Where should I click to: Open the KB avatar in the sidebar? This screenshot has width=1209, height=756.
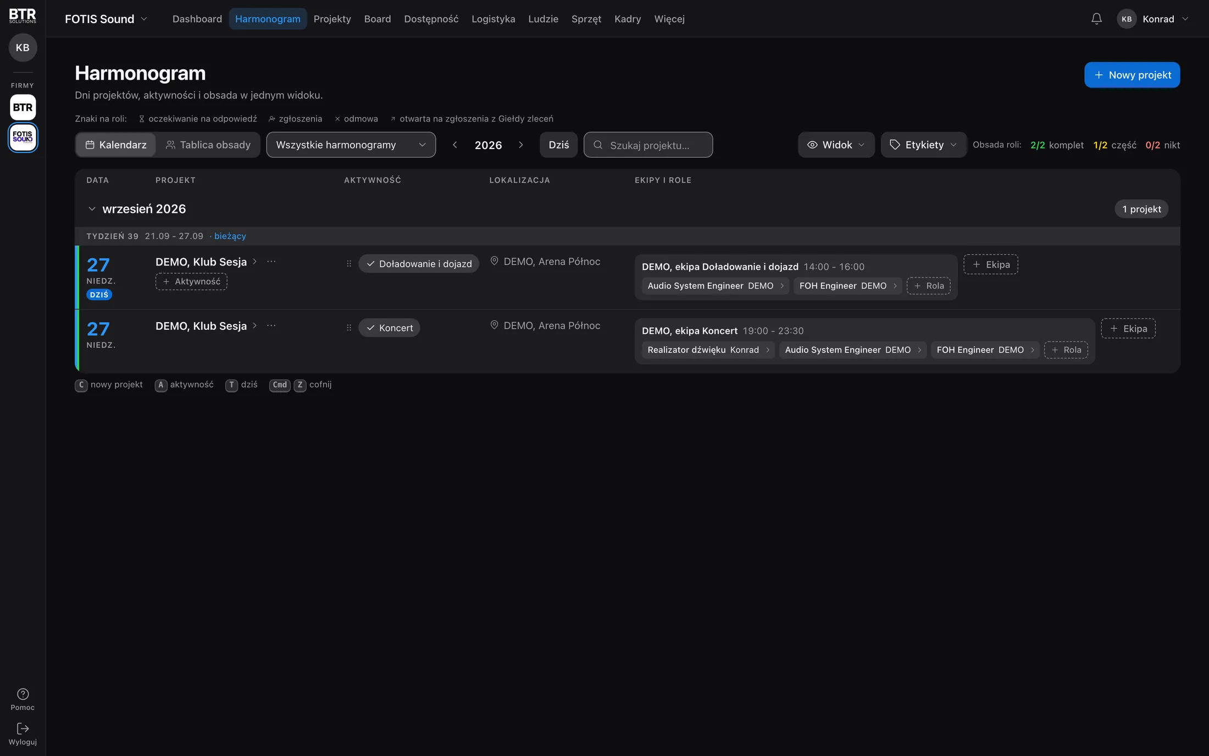[x=23, y=47]
